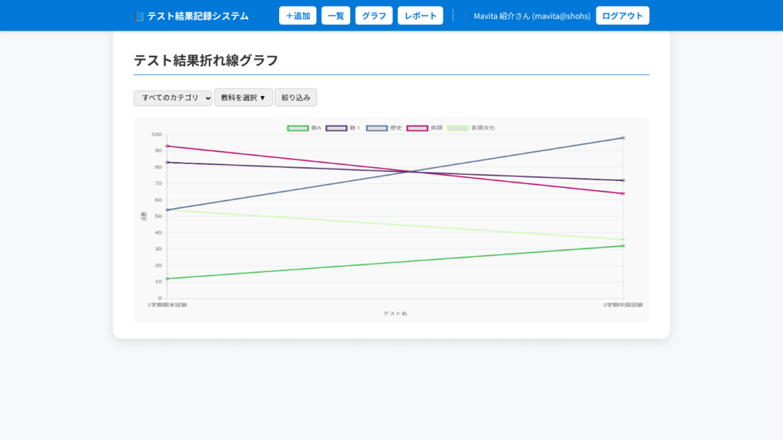Toggle the 言語文化 legend item

(x=457, y=128)
